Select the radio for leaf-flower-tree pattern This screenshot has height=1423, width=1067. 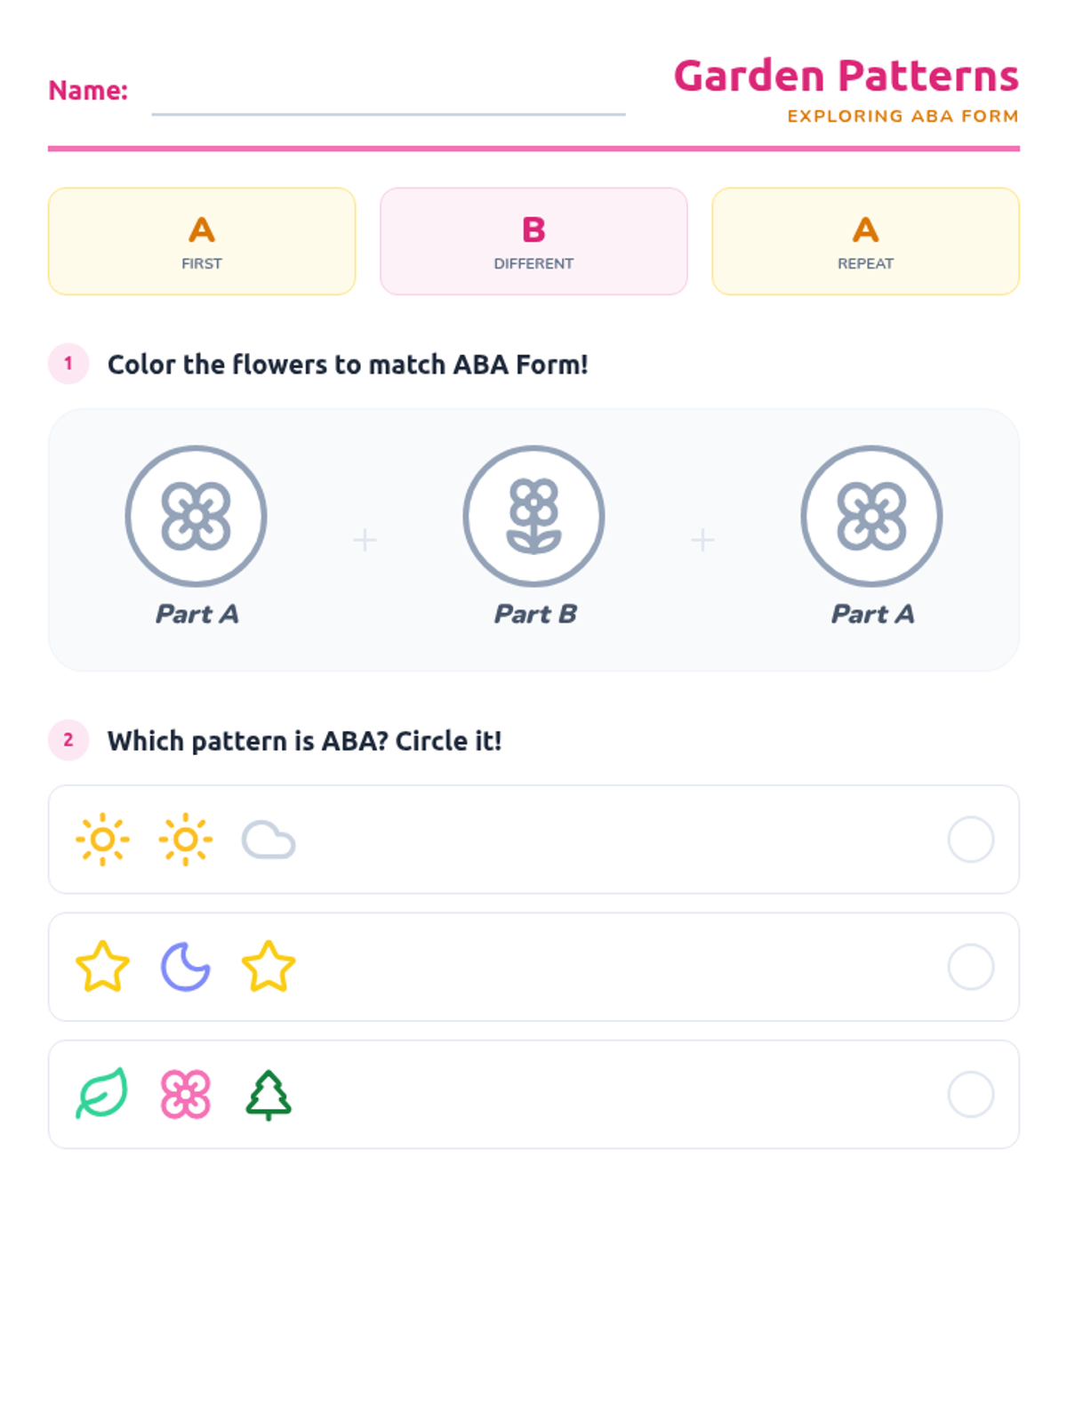[x=970, y=1094]
